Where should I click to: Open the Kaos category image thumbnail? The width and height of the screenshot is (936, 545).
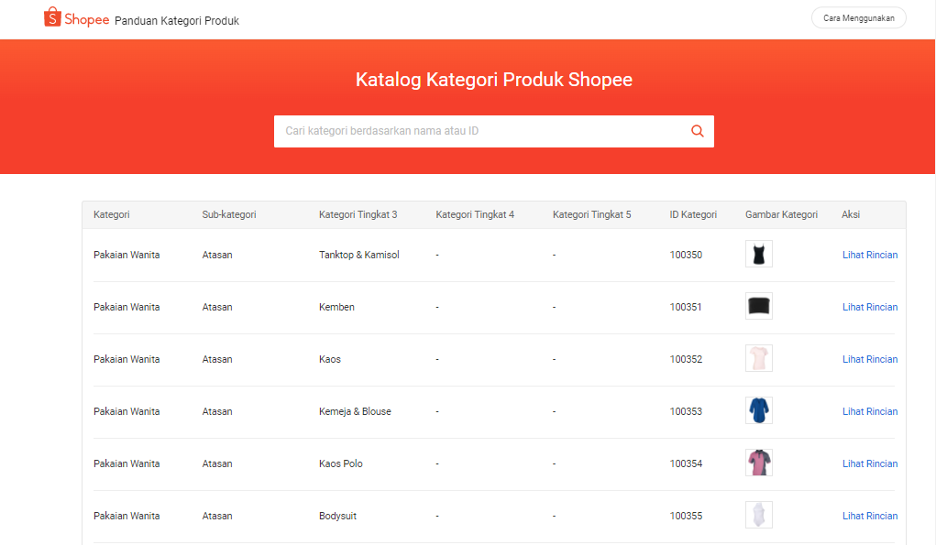[x=759, y=358]
